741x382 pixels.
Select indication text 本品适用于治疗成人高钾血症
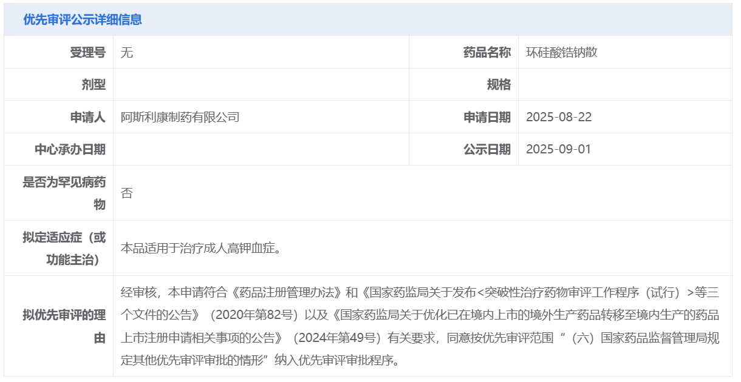(x=200, y=248)
